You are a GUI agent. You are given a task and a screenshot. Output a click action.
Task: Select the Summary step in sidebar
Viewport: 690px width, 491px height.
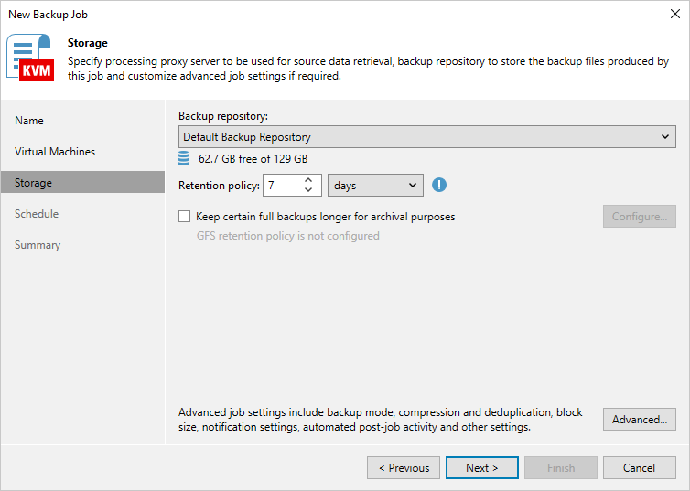[38, 245]
